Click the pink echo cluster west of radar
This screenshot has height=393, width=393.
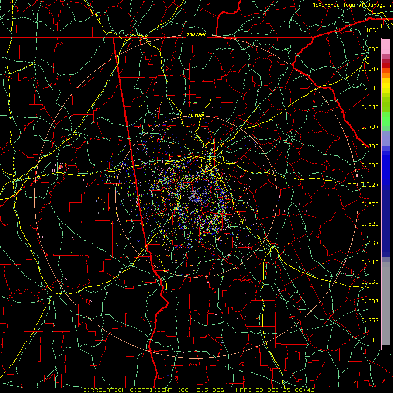click(x=60, y=167)
